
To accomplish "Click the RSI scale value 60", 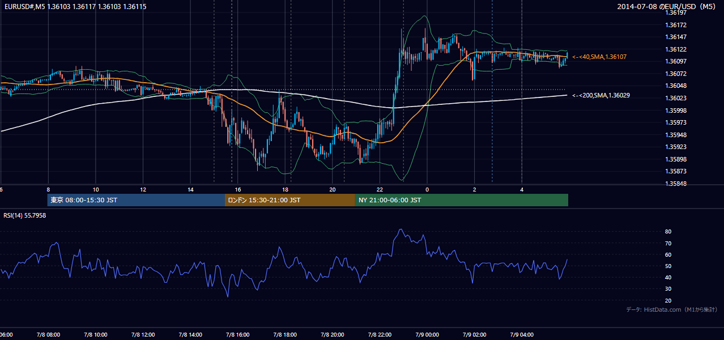I will 668,254.
